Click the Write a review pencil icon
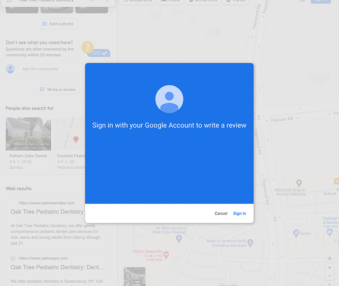 (x=42, y=90)
